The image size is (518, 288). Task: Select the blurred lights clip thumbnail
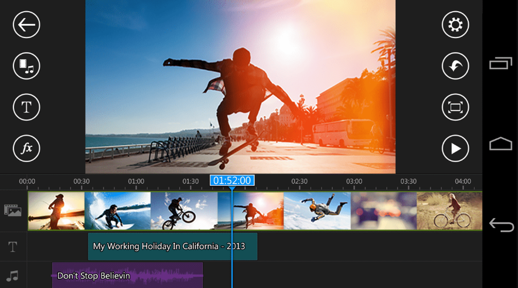(384, 211)
